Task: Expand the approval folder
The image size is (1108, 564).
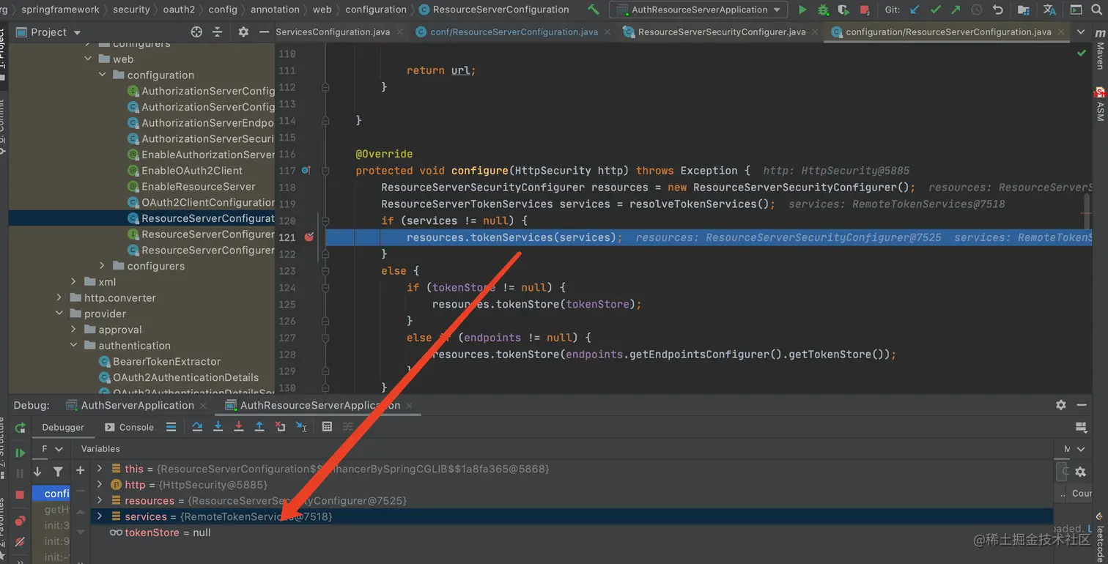Action: click(73, 330)
